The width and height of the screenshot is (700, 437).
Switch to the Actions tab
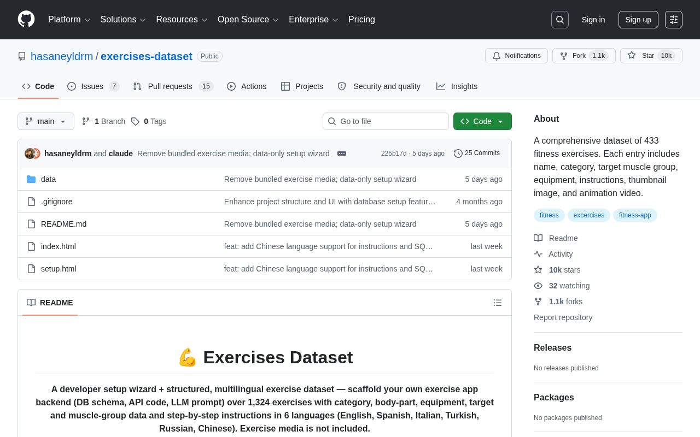[247, 86]
